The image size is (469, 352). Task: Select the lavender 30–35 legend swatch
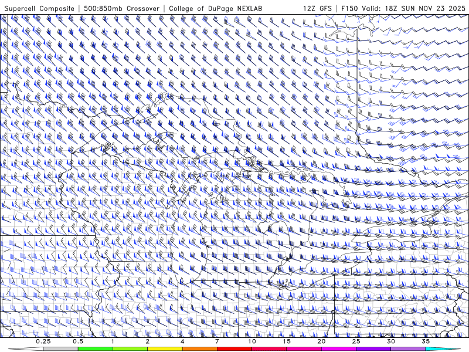click(408, 349)
